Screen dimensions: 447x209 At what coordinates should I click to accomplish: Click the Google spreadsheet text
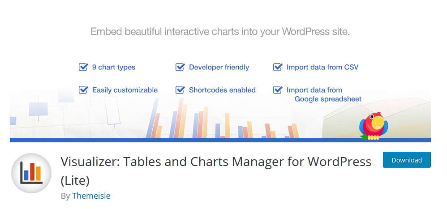tap(328, 99)
